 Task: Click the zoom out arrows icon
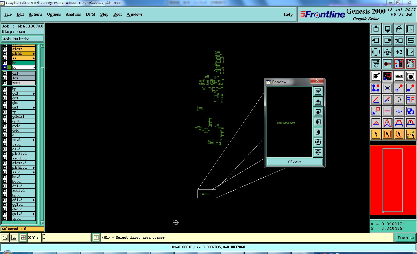(x=387, y=52)
